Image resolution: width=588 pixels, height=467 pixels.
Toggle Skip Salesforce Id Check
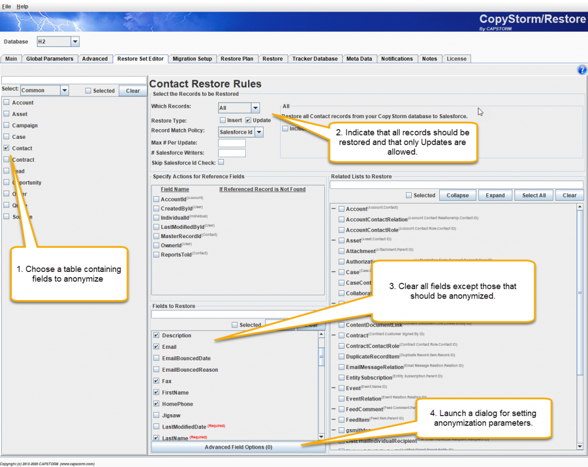tap(221, 162)
